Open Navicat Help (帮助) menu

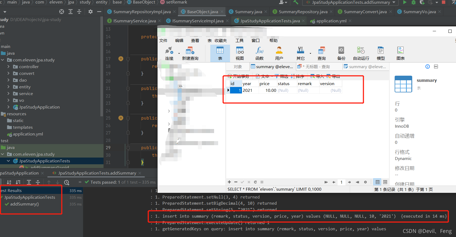point(274,40)
